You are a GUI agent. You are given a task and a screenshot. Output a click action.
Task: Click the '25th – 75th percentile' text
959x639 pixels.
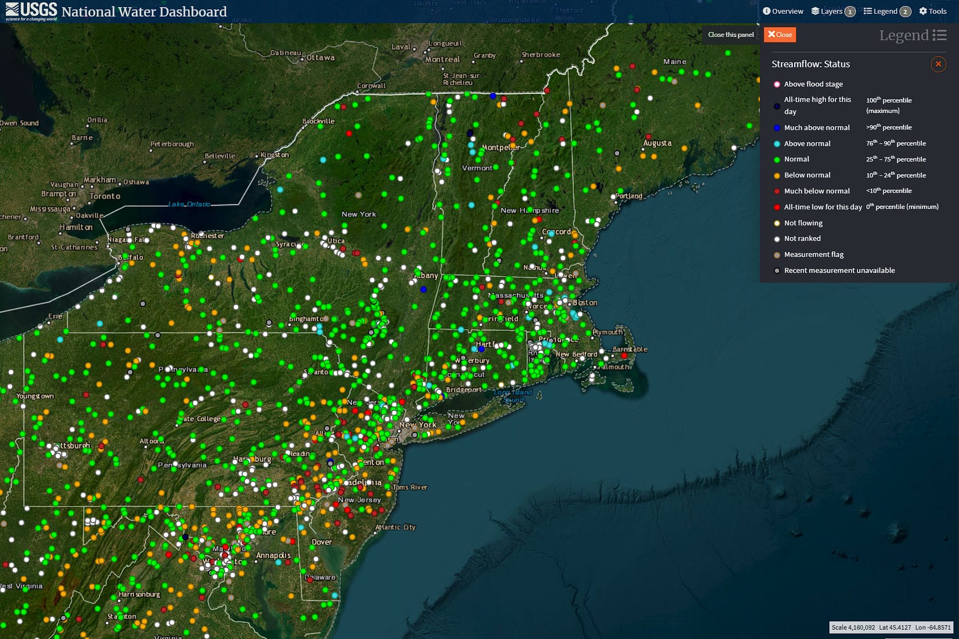896,159
